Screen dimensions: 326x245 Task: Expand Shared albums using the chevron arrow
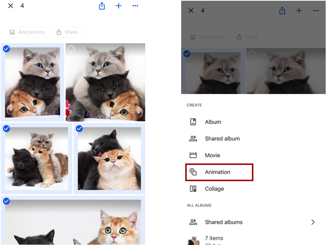(313, 222)
